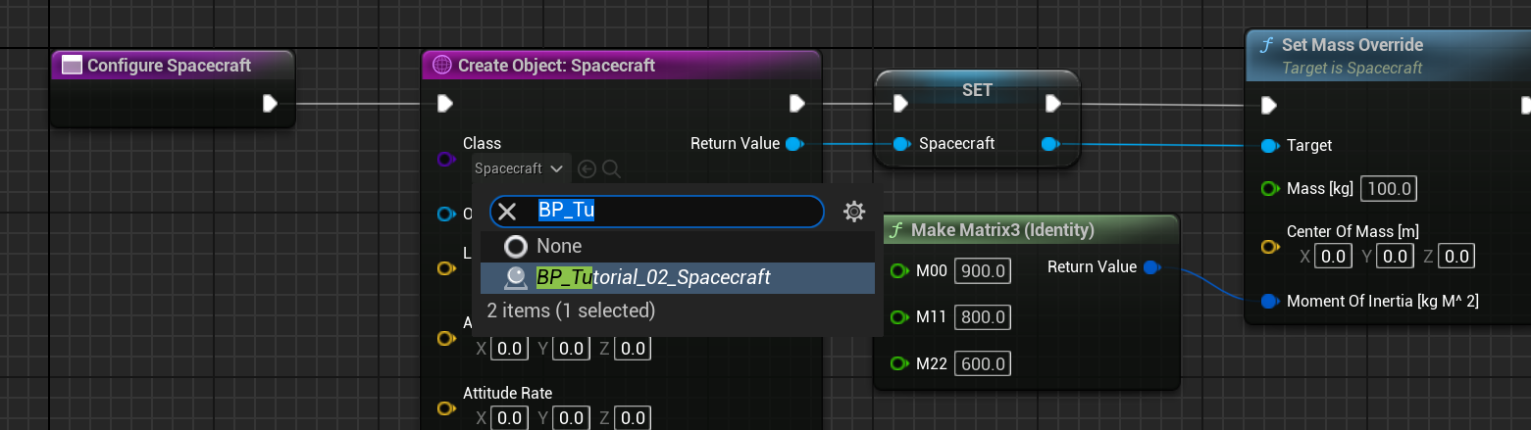Screen dimensions: 1531x430
Task: Click the SET node execution input pin
Action: tap(900, 103)
